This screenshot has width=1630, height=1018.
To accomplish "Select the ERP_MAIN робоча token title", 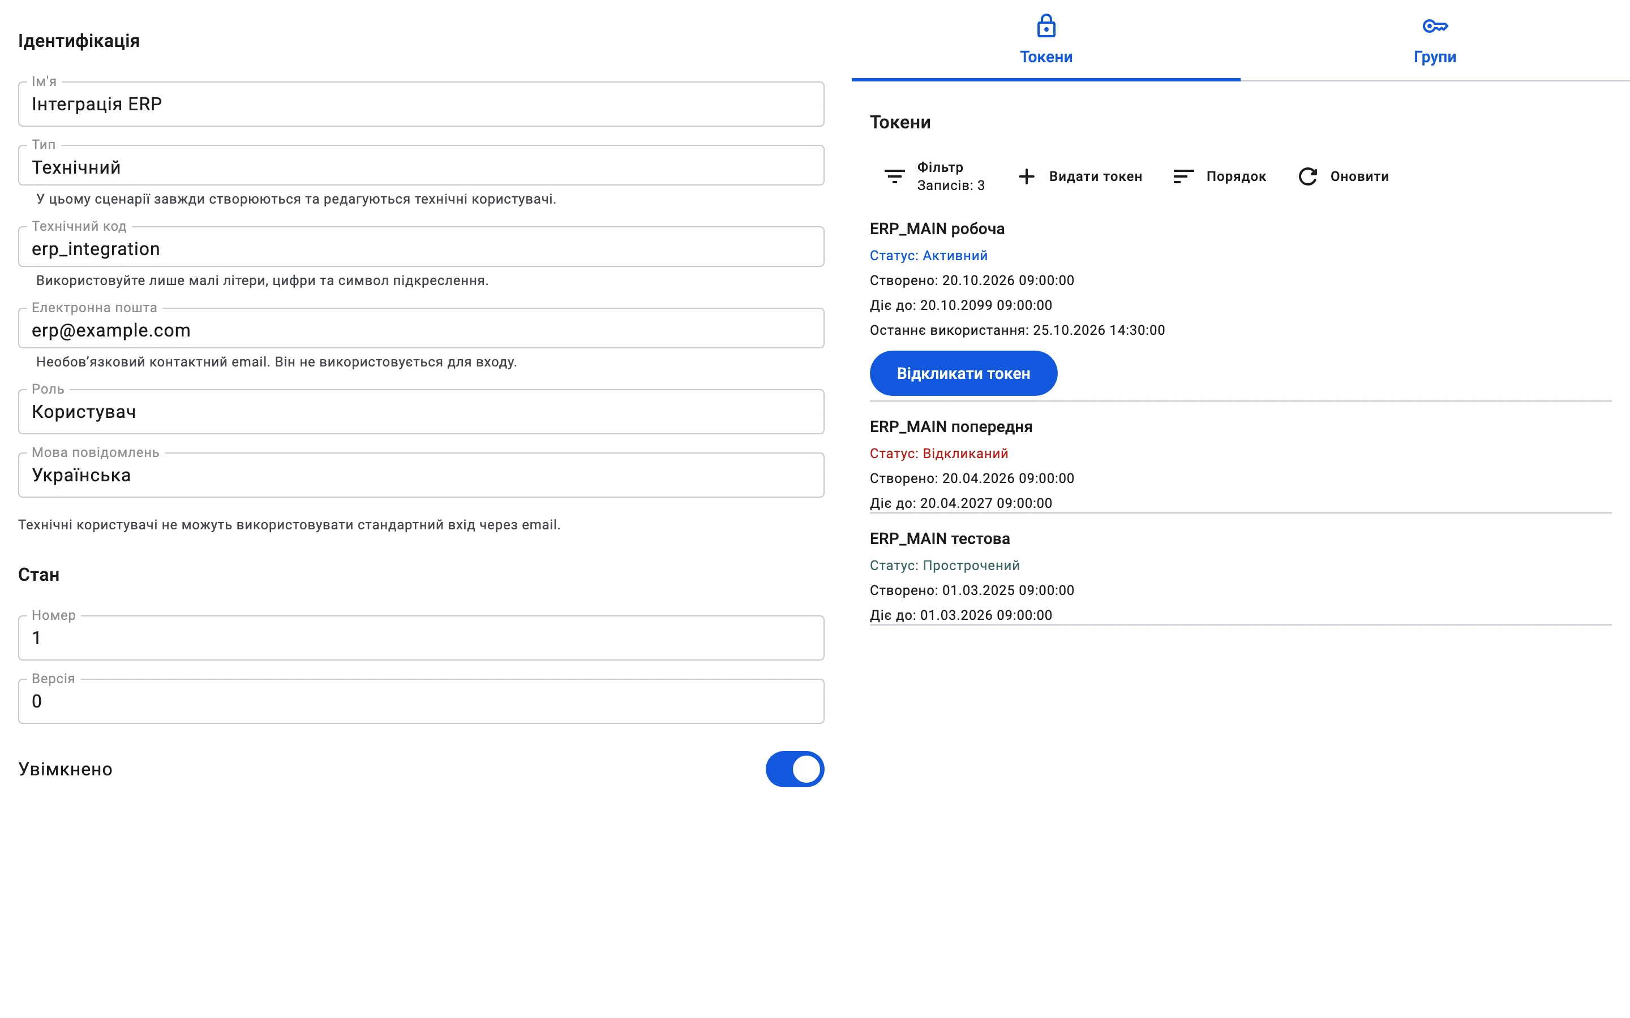I will [937, 229].
